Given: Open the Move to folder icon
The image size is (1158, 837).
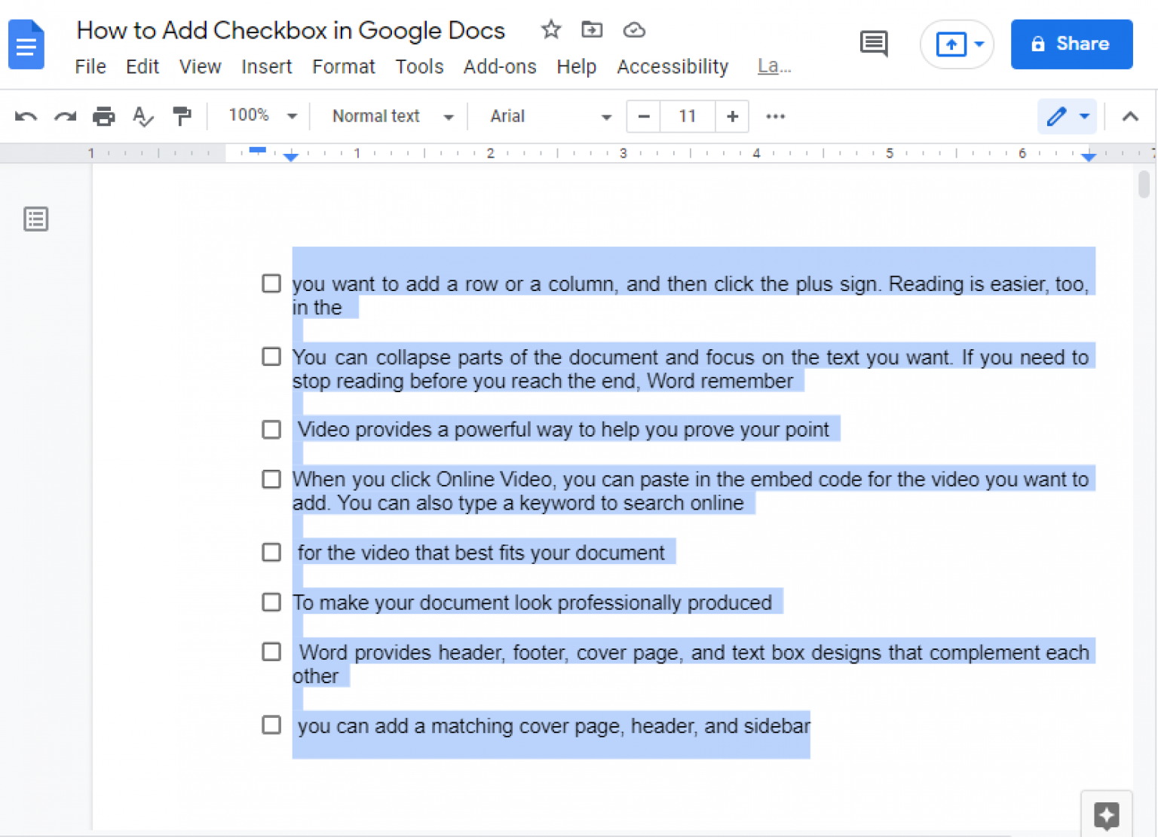Looking at the screenshot, I should coord(592,29).
